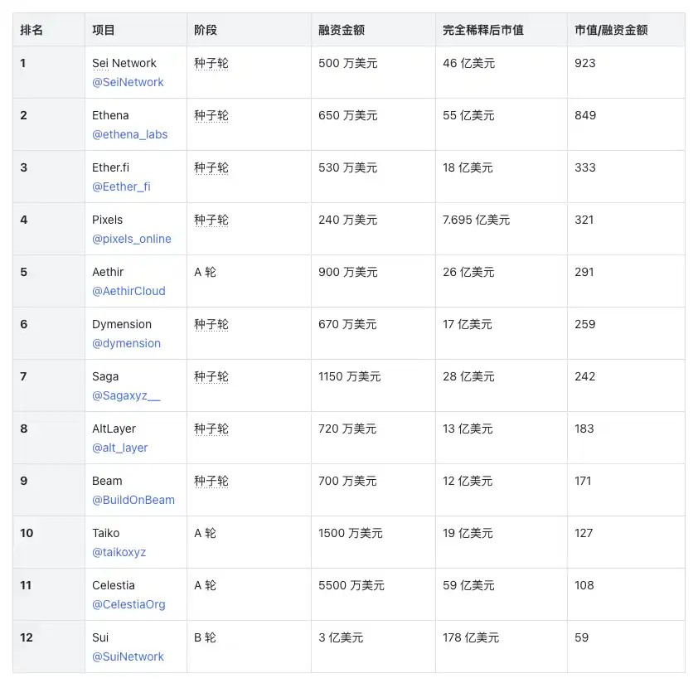The image size is (698, 683).
Task: Select the 排名 column header
Action: [x=32, y=30]
